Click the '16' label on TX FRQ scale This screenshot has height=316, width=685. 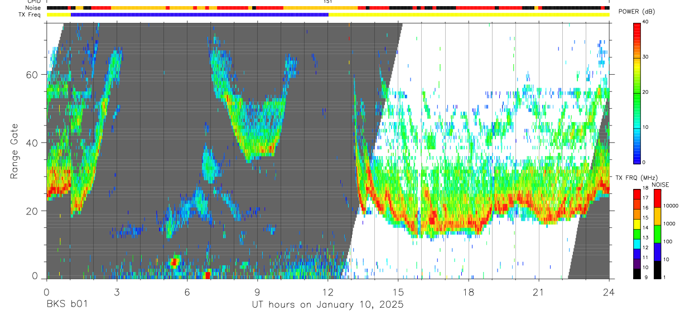[x=645, y=208]
